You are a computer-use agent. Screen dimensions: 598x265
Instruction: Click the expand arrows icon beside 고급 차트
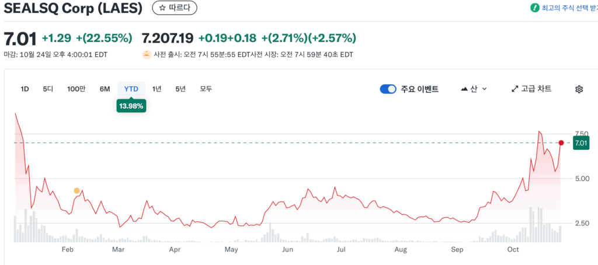pos(514,89)
